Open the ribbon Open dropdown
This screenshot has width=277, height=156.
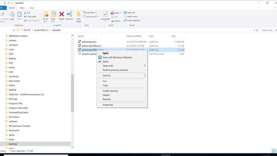pos(116,13)
